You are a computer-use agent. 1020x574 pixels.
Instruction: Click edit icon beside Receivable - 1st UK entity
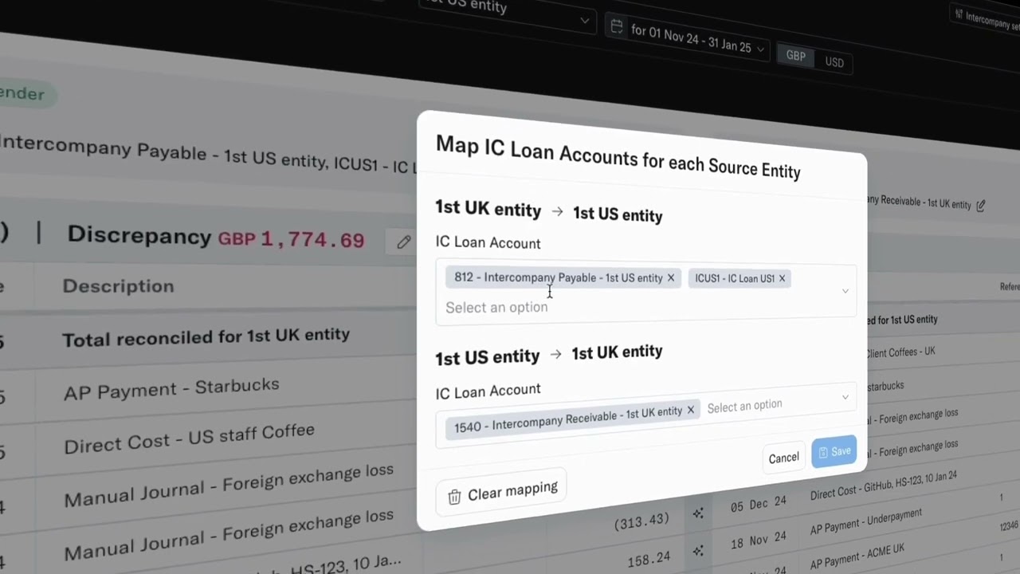pos(981,205)
